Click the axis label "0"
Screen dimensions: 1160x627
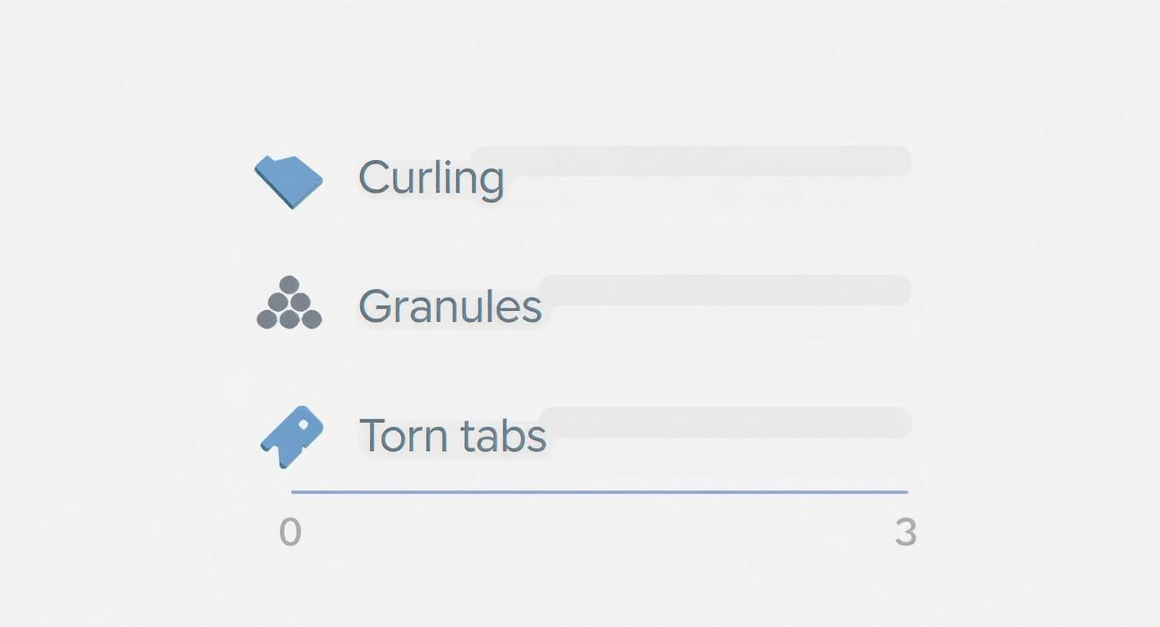pos(290,533)
